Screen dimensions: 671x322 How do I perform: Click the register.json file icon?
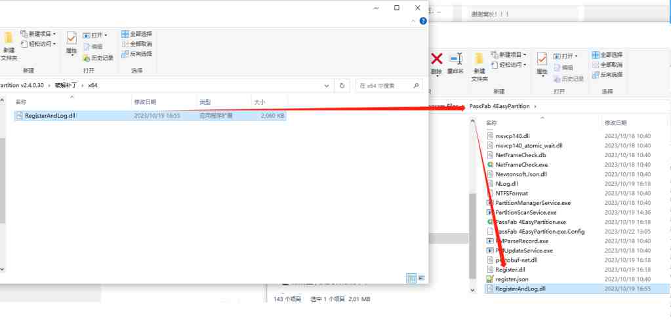point(491,279)
